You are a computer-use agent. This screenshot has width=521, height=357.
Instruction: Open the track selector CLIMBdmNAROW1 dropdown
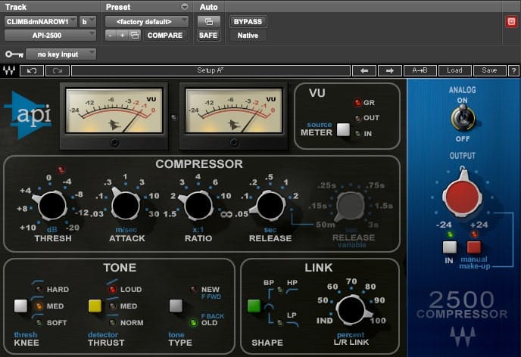[41, 22]
